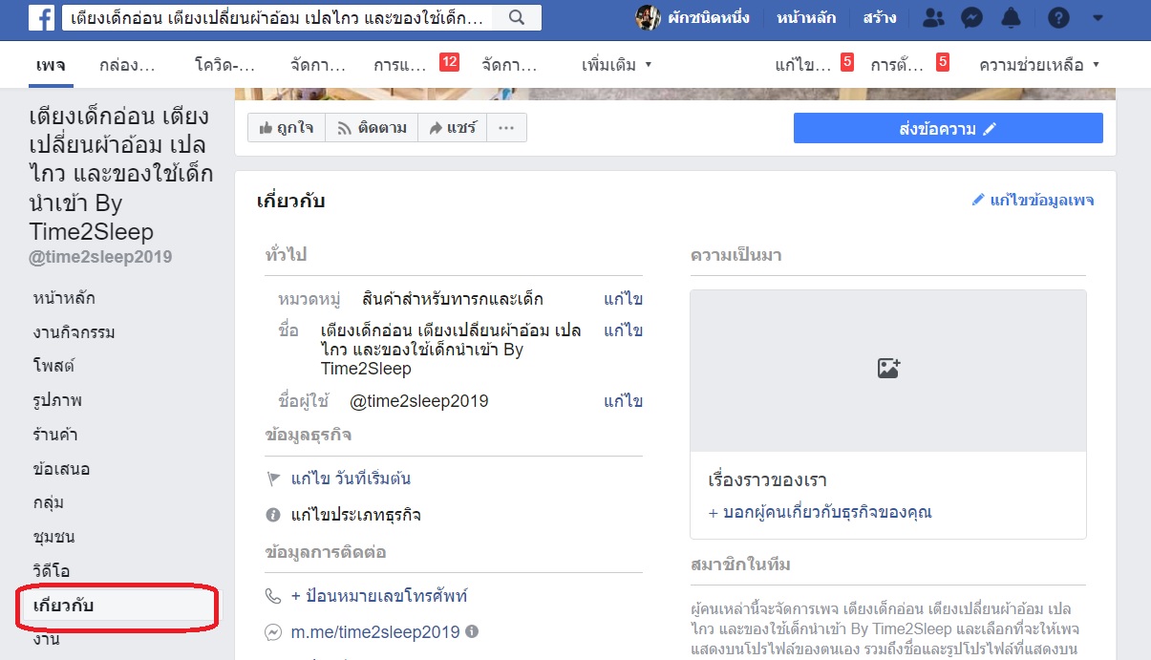Expand the ความช่วยเหลือ dropdown menu

pos(1039,65)
